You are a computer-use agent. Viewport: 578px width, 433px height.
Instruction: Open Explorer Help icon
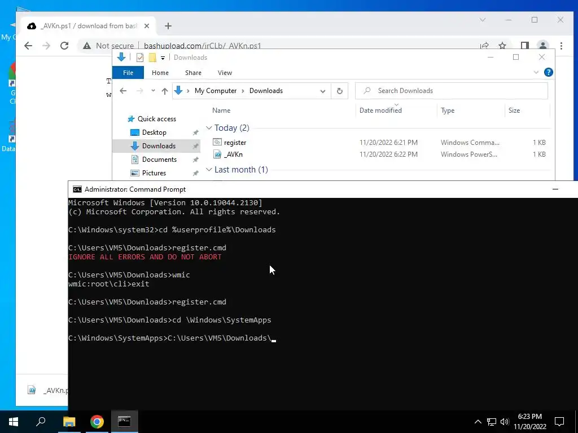[548, 73]
